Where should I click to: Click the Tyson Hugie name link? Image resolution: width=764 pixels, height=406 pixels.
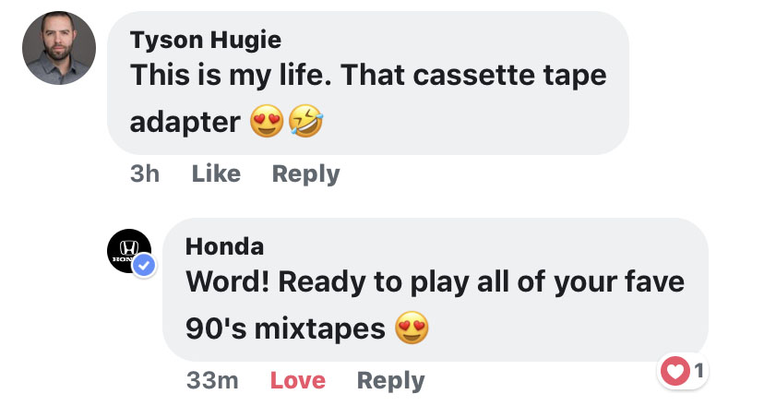tap(206, 40)
